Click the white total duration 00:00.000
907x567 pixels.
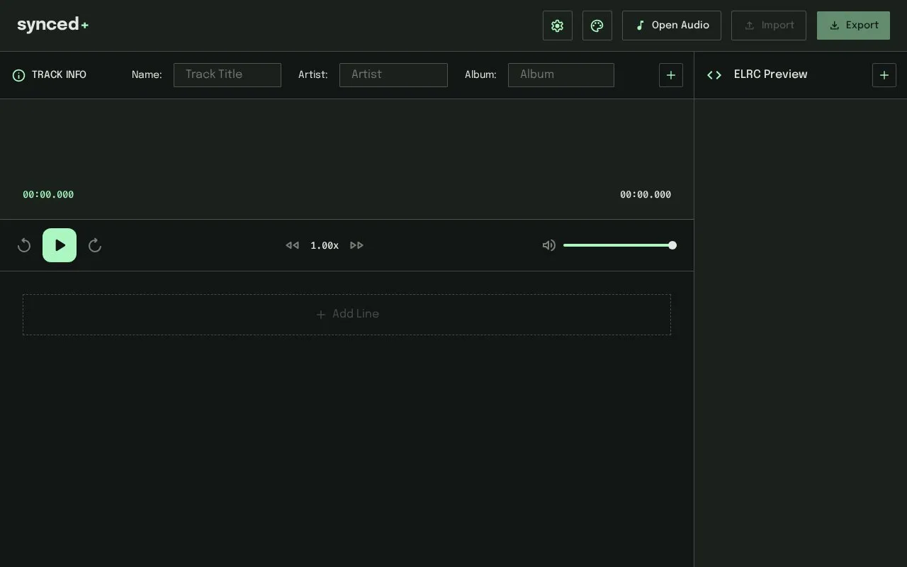click(x=646, y=195)
